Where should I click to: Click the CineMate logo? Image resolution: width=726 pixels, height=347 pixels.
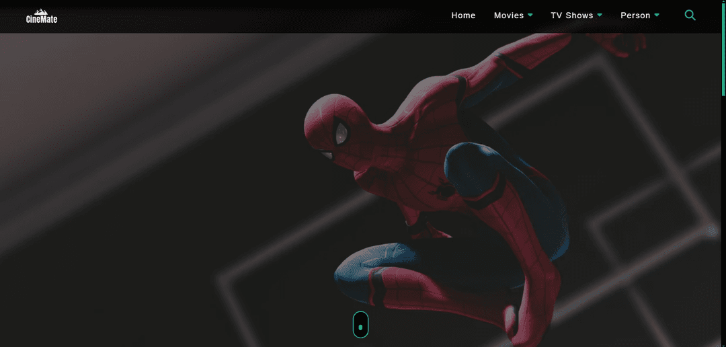pyautogui.click(x=42, y=15)
